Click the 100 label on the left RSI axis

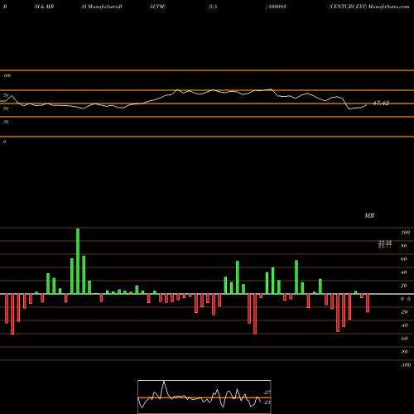[x=7, y=75]
